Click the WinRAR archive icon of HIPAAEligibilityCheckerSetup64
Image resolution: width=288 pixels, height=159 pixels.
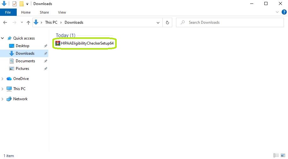[x=58, y=43]
